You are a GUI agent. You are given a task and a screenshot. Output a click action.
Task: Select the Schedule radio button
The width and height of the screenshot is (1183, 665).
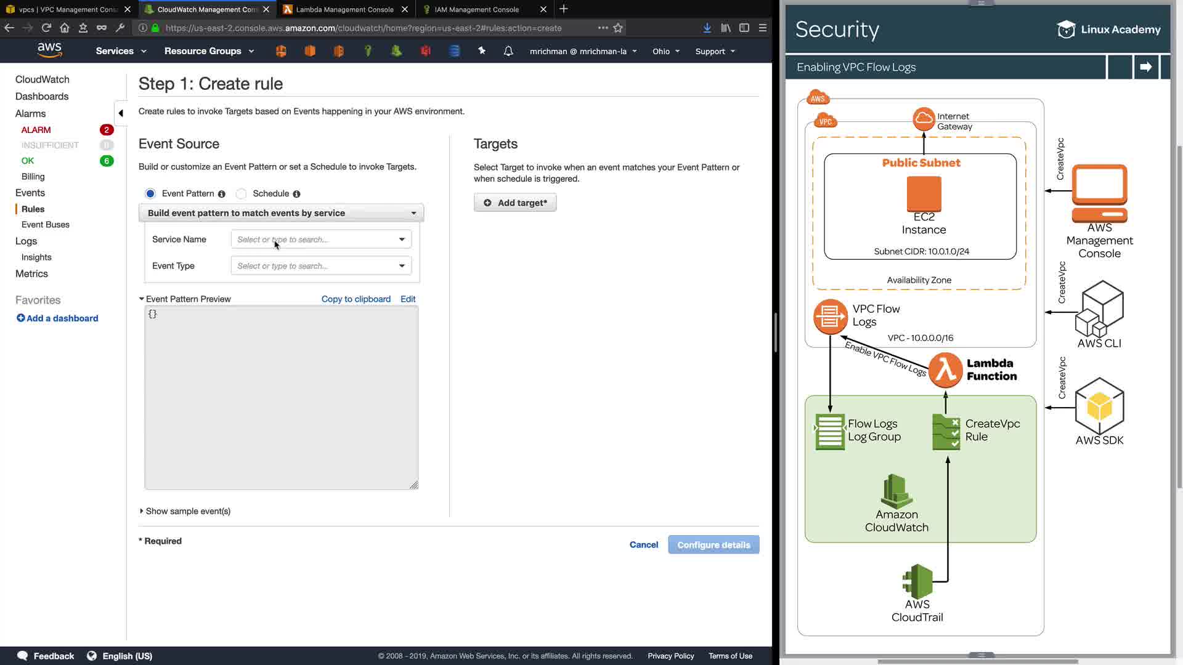click(242, 193)
